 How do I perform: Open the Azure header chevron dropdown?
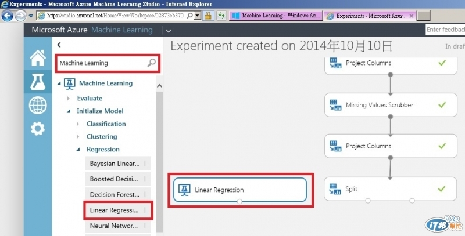(169, 31)
